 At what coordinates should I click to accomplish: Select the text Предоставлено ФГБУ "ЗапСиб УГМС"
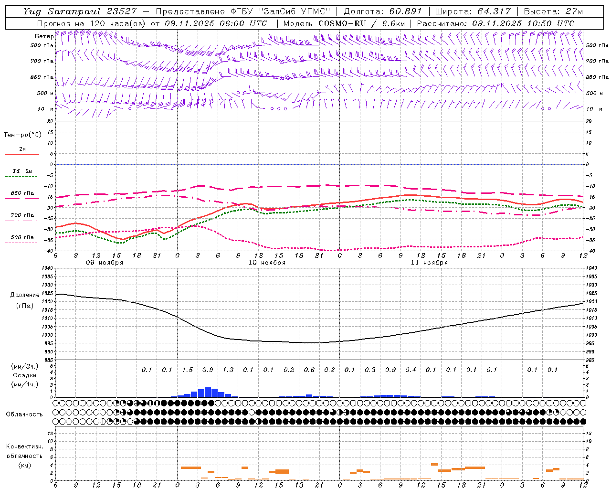243,11
